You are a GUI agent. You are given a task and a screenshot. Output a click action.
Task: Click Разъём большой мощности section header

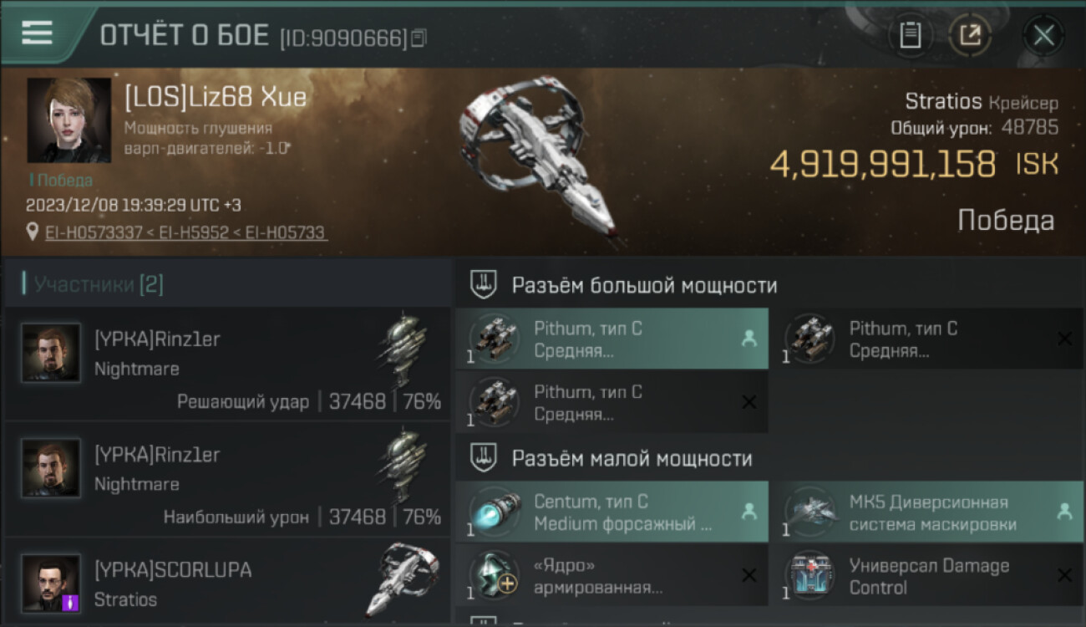[644, 285]
